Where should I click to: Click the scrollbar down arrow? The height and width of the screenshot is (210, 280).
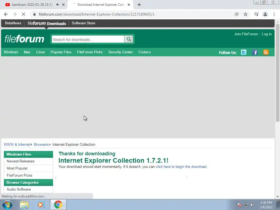[x=278, y=197]
